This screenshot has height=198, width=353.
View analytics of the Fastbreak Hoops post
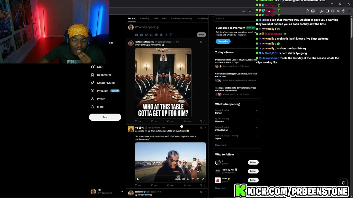click(187, 121)
